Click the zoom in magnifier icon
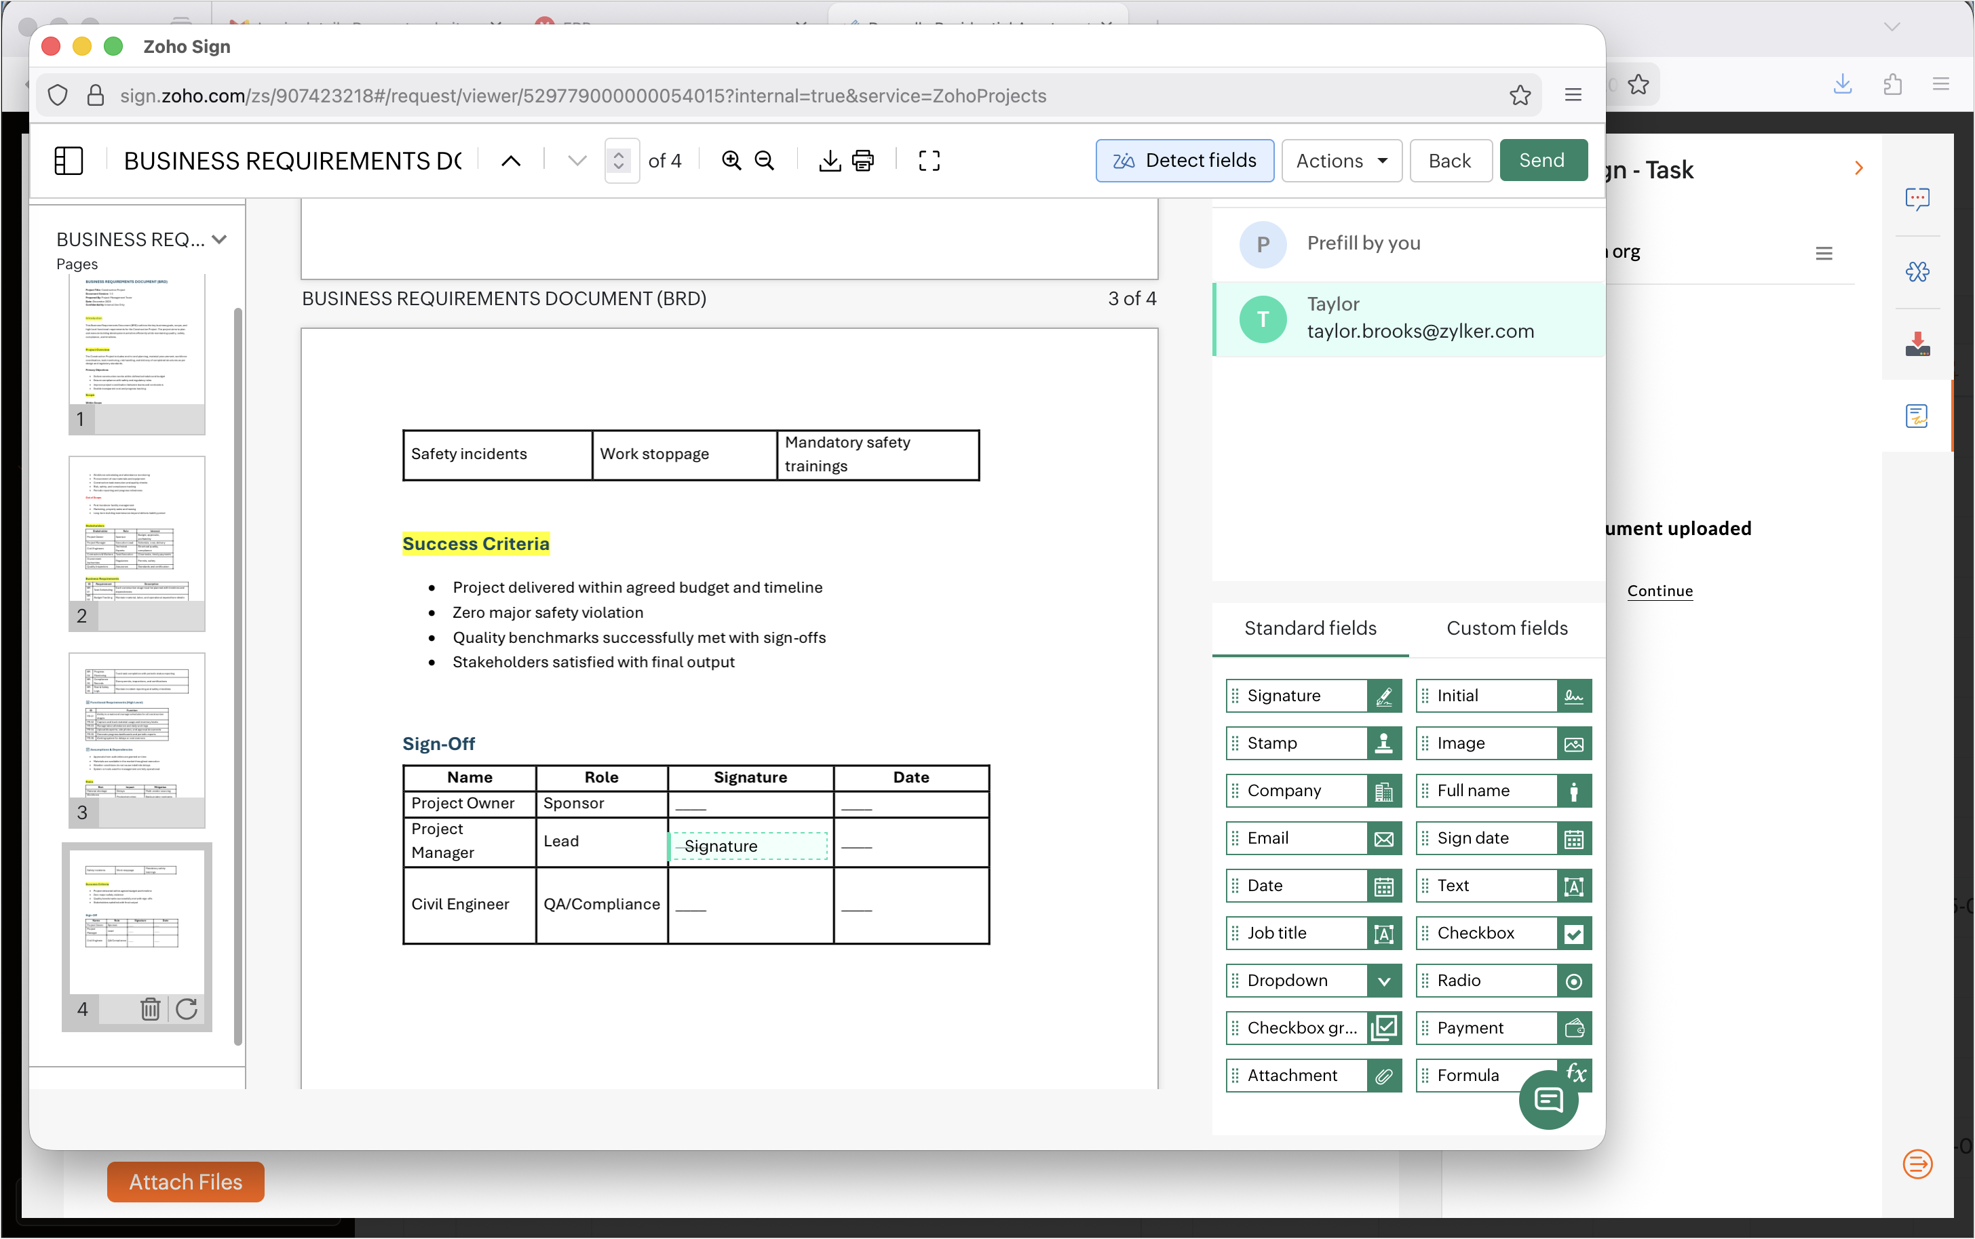Image resolution: width=1975 pixels, height=1239 pixels. tap(731, 161)
